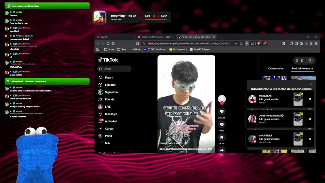Switch to the Comentarios tab
The height and width of the screenshot is (183, 325).
[275, 68]
